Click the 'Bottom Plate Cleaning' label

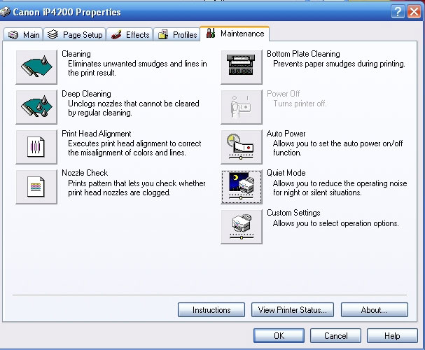tap(303, 54)
